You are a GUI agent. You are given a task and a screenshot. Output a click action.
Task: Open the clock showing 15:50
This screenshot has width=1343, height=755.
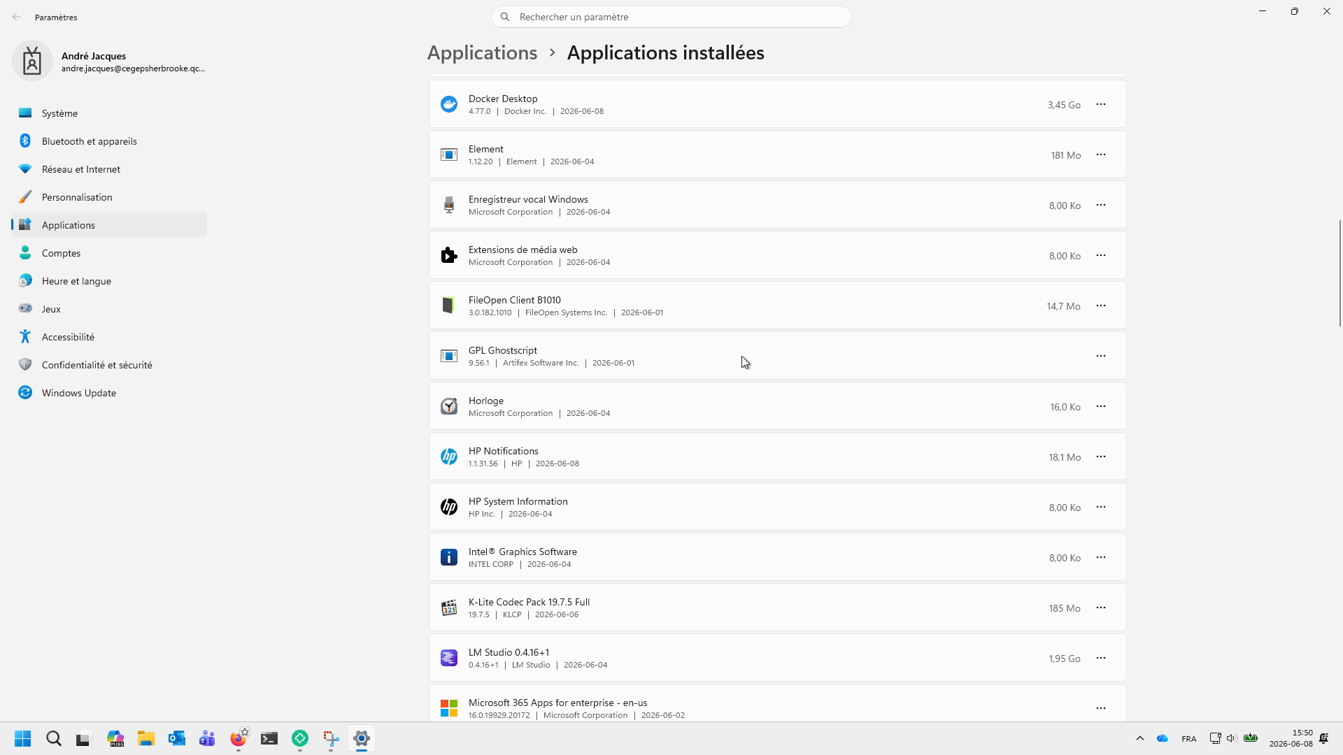point(1291,738)
